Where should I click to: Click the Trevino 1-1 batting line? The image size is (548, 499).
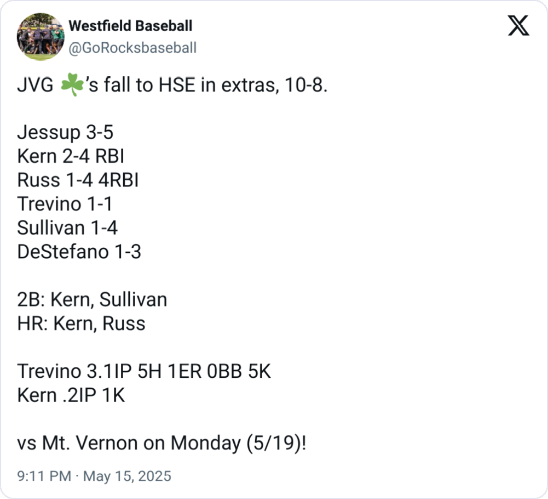point(65,204)
